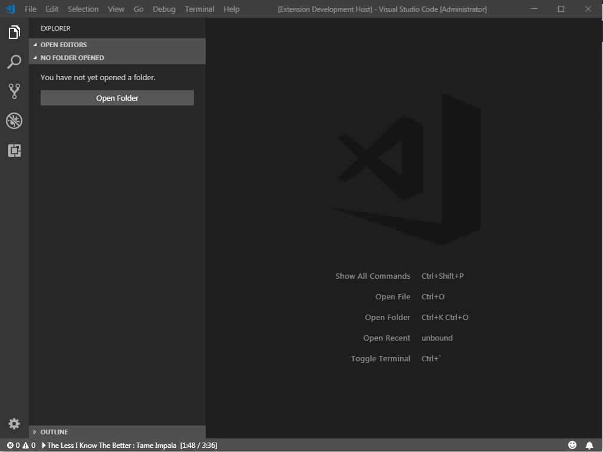Open the Debug view icon
This screenshot has height=452, width=603.
click(x=14, y=121)
